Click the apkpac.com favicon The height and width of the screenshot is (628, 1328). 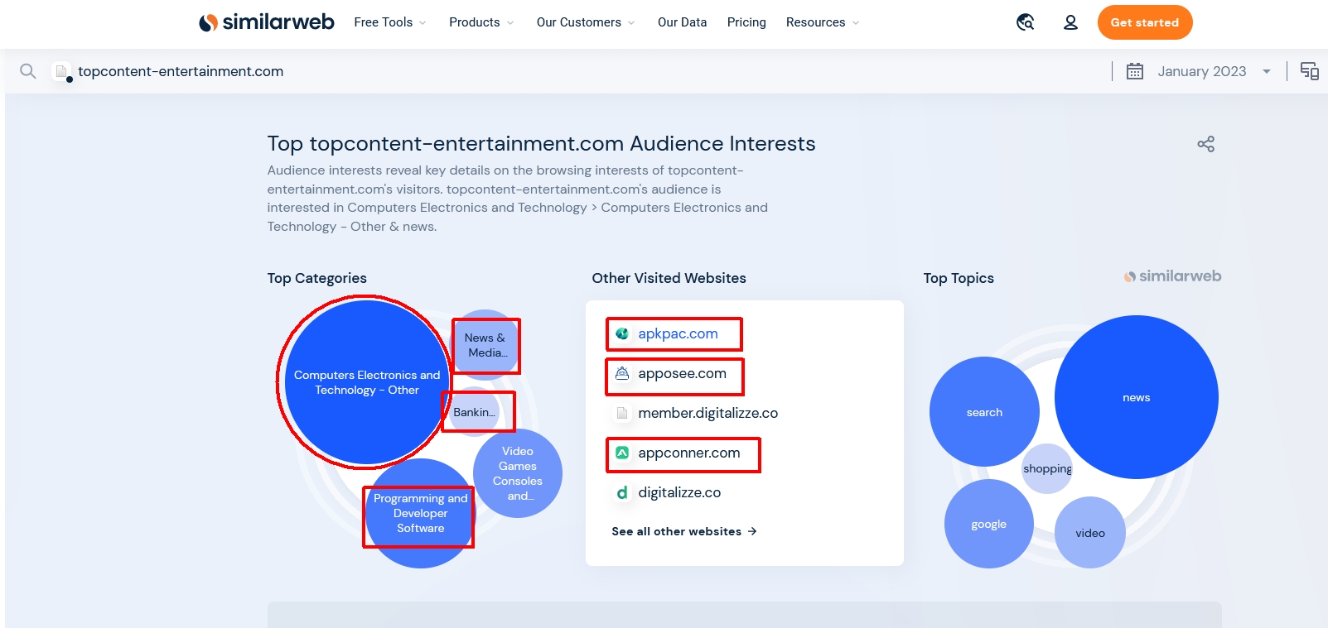point(622,333)
